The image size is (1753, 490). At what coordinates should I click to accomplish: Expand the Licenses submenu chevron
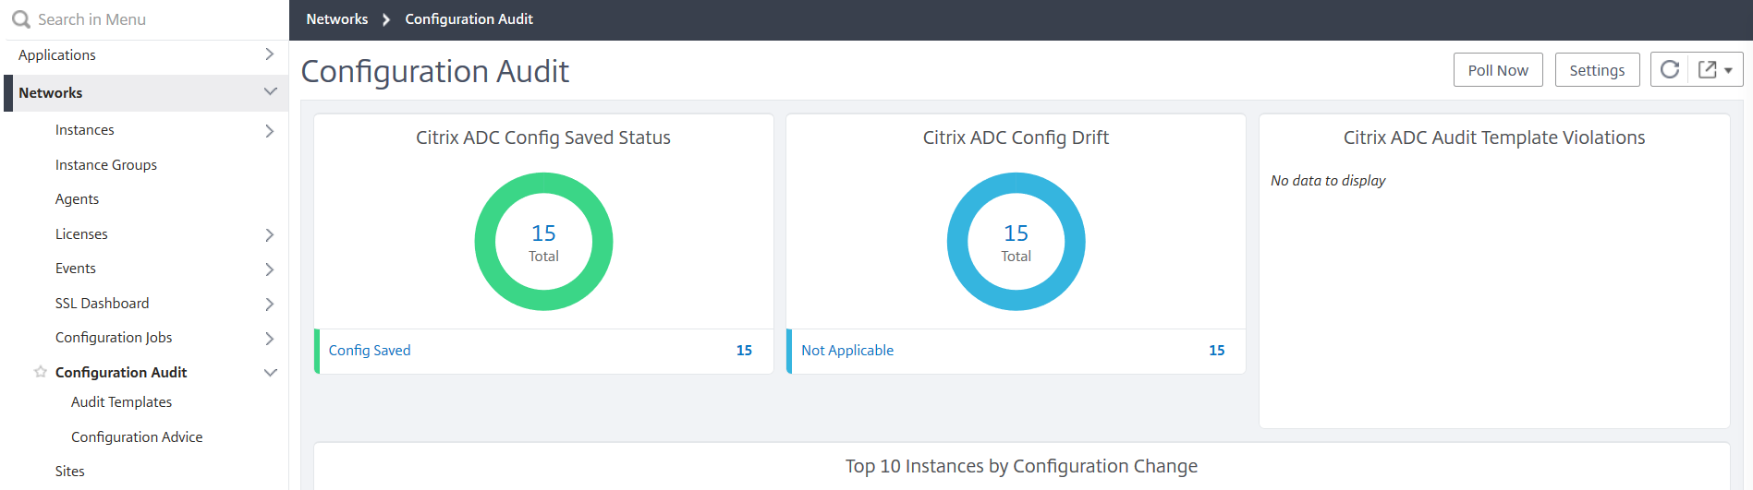[x=270, y=234]
